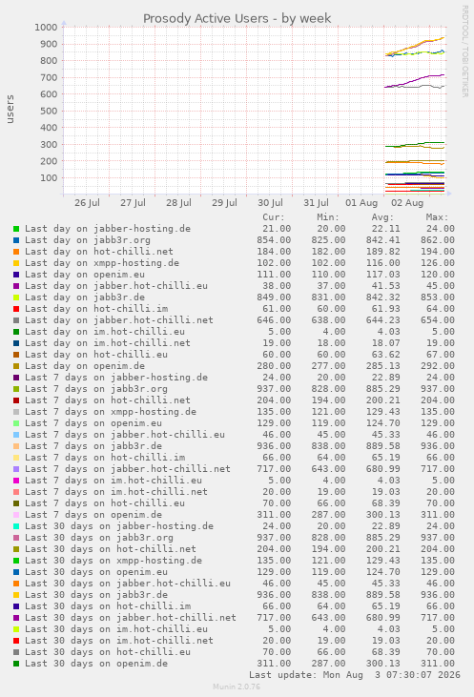This screenshot has width=474, height=697.
Task: Select the label Last 7 days on hot-chilli.im
Action: click(105, 458)
